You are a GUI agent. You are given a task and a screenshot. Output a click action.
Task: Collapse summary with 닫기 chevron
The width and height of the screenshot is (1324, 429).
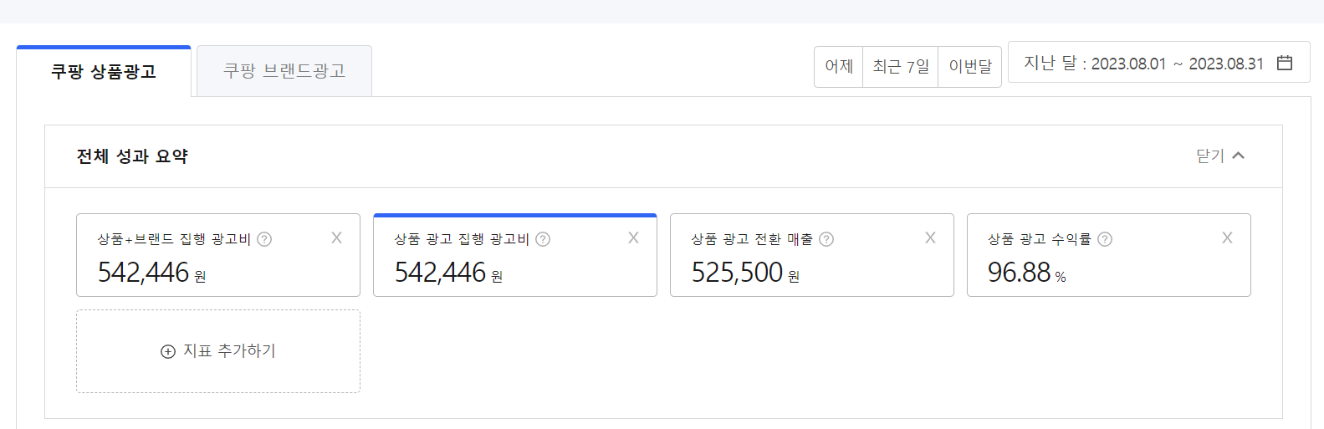pyautogui.click(x=1239, y=156)
